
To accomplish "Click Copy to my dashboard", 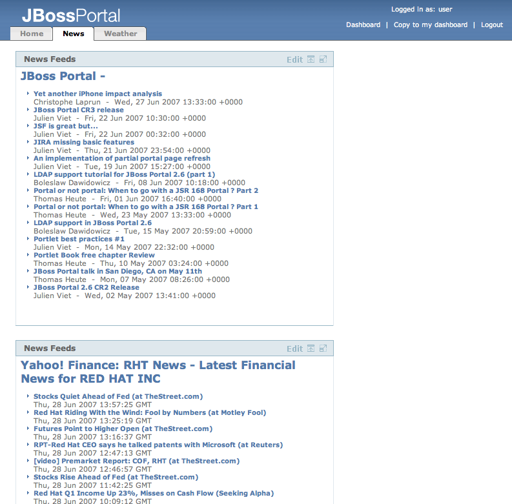I will click(x=430, y=25).
